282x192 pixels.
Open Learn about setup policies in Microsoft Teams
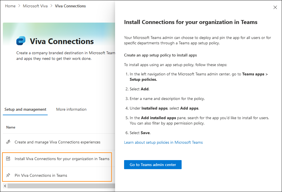click(163, 142)
